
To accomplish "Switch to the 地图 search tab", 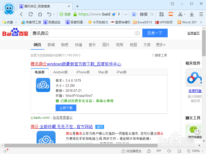I will click(133, 45).
